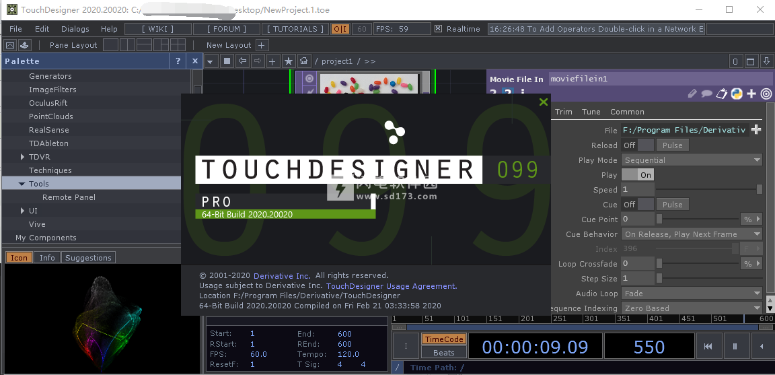Image resolution: width=775 pixels, height=375 pixels.
Task: Switch to the Tune parameter page
Action: tap(591, 112)
